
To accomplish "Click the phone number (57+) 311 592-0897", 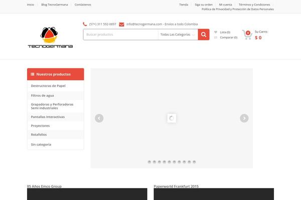I will pos(102,24).
